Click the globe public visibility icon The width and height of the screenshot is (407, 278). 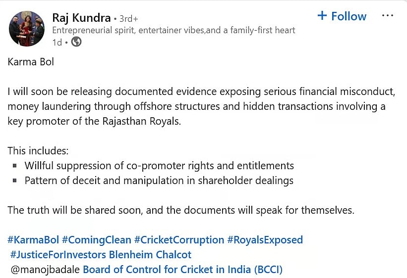point(76,42)
